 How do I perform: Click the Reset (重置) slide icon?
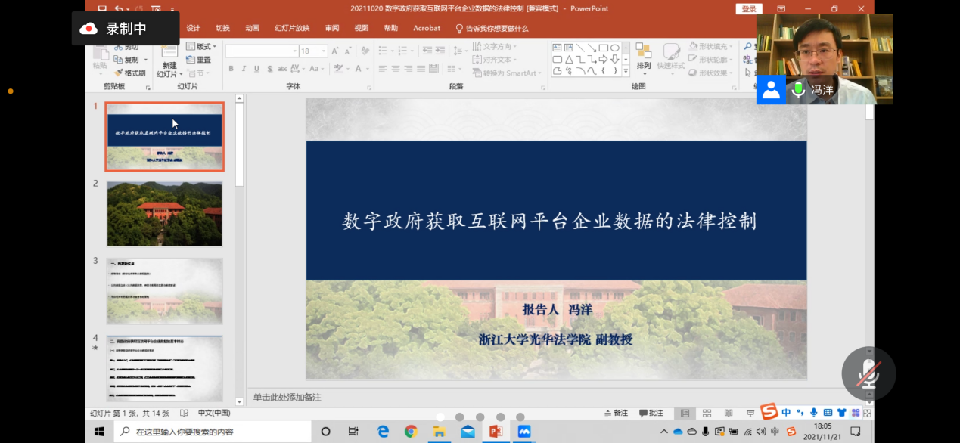pyautogui.click(x=199, y=60)
